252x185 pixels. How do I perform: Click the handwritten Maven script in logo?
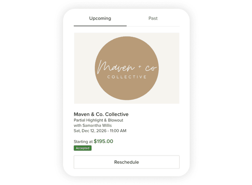click(x=116, y=67)
